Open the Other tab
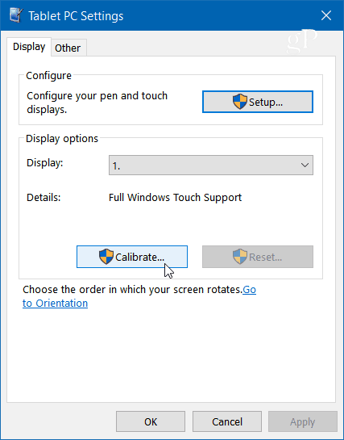 (68, 48)
